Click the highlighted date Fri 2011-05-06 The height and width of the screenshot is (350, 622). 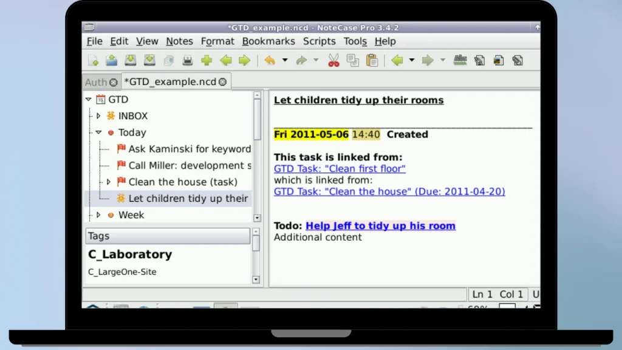[311, 134]
